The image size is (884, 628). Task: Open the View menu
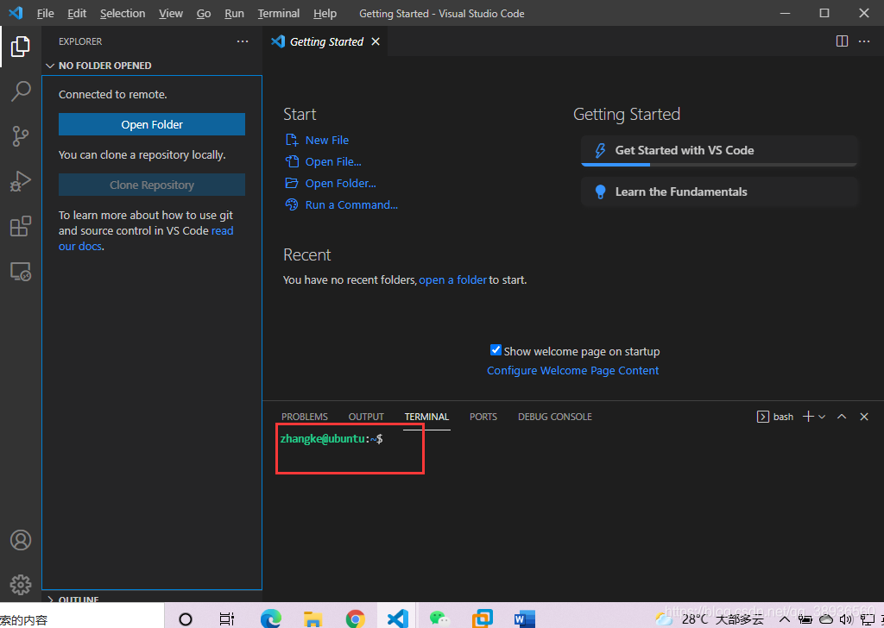171,13
